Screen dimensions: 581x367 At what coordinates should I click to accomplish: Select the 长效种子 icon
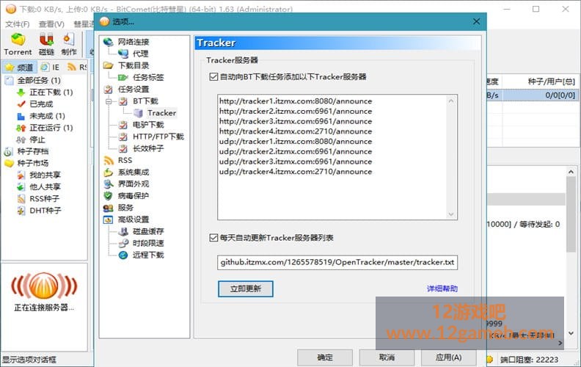tap(123, 149)
